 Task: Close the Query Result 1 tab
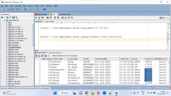click(63, 53)
